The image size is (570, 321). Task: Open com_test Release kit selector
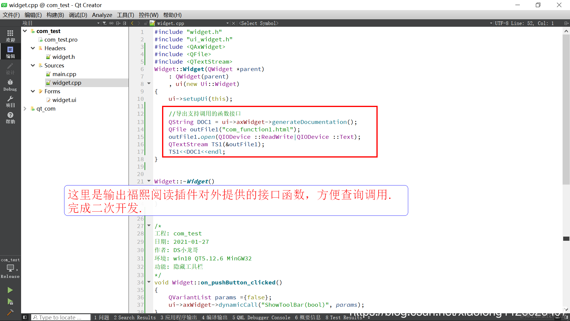pos(10,268)
